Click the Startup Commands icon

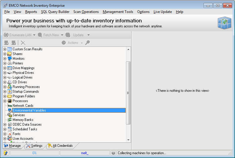(x=10, y=92)
